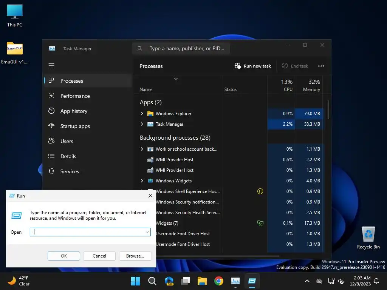Viewport: 387px width, 290px height.
Task: Click the Apps (2) group heading
Action: (x=150, y=102)
